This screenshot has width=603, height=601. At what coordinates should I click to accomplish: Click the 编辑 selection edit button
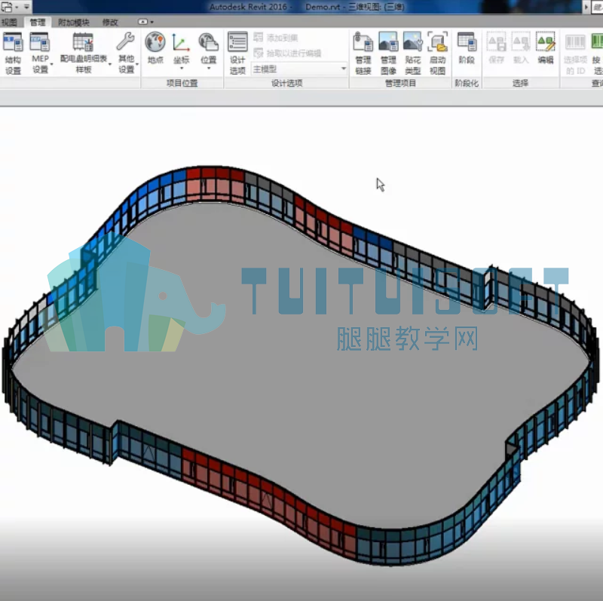[546, 48]
